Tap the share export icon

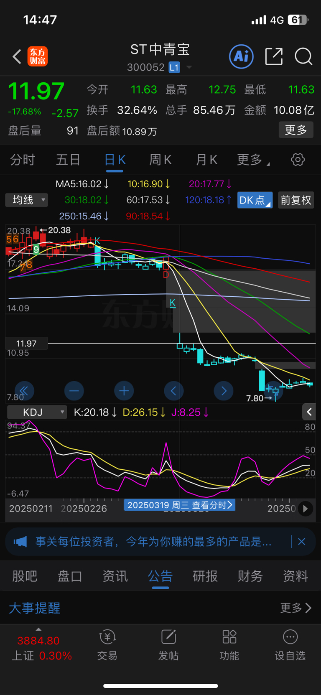click(274, 56)
